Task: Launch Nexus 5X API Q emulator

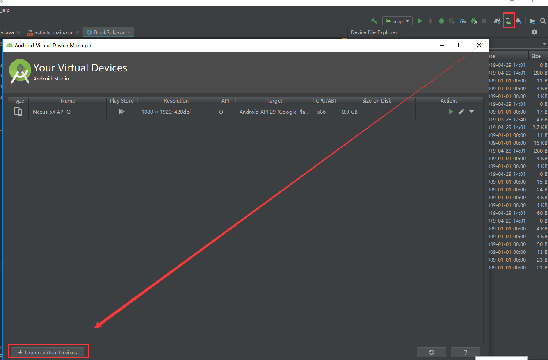Action: pos(451,112)
